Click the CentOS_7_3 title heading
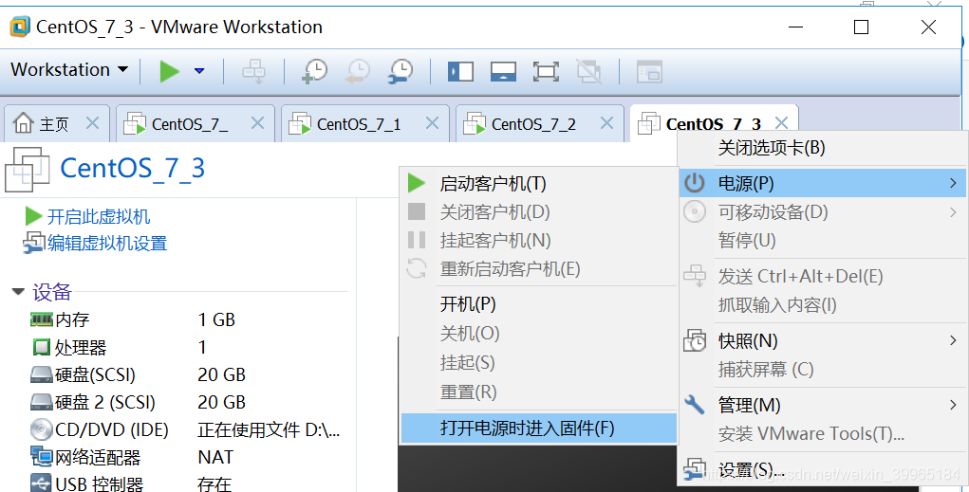The image size is (969, 492). click(132, 168)
